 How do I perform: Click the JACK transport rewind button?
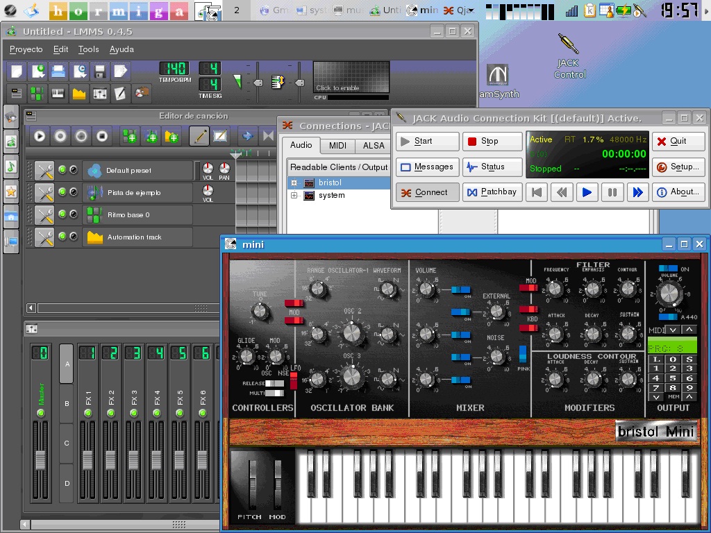(x=561, y=192)
